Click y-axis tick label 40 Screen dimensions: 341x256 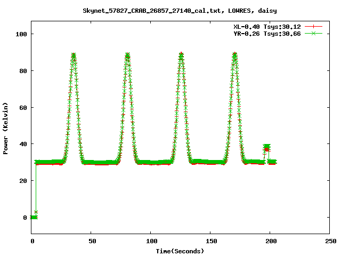click(23, 144)
